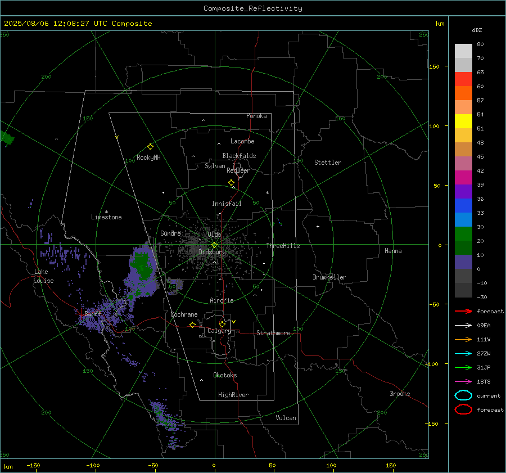
Task: Click the yellow diamond marker near Cochrane
Action: click(x=192, y=325)
